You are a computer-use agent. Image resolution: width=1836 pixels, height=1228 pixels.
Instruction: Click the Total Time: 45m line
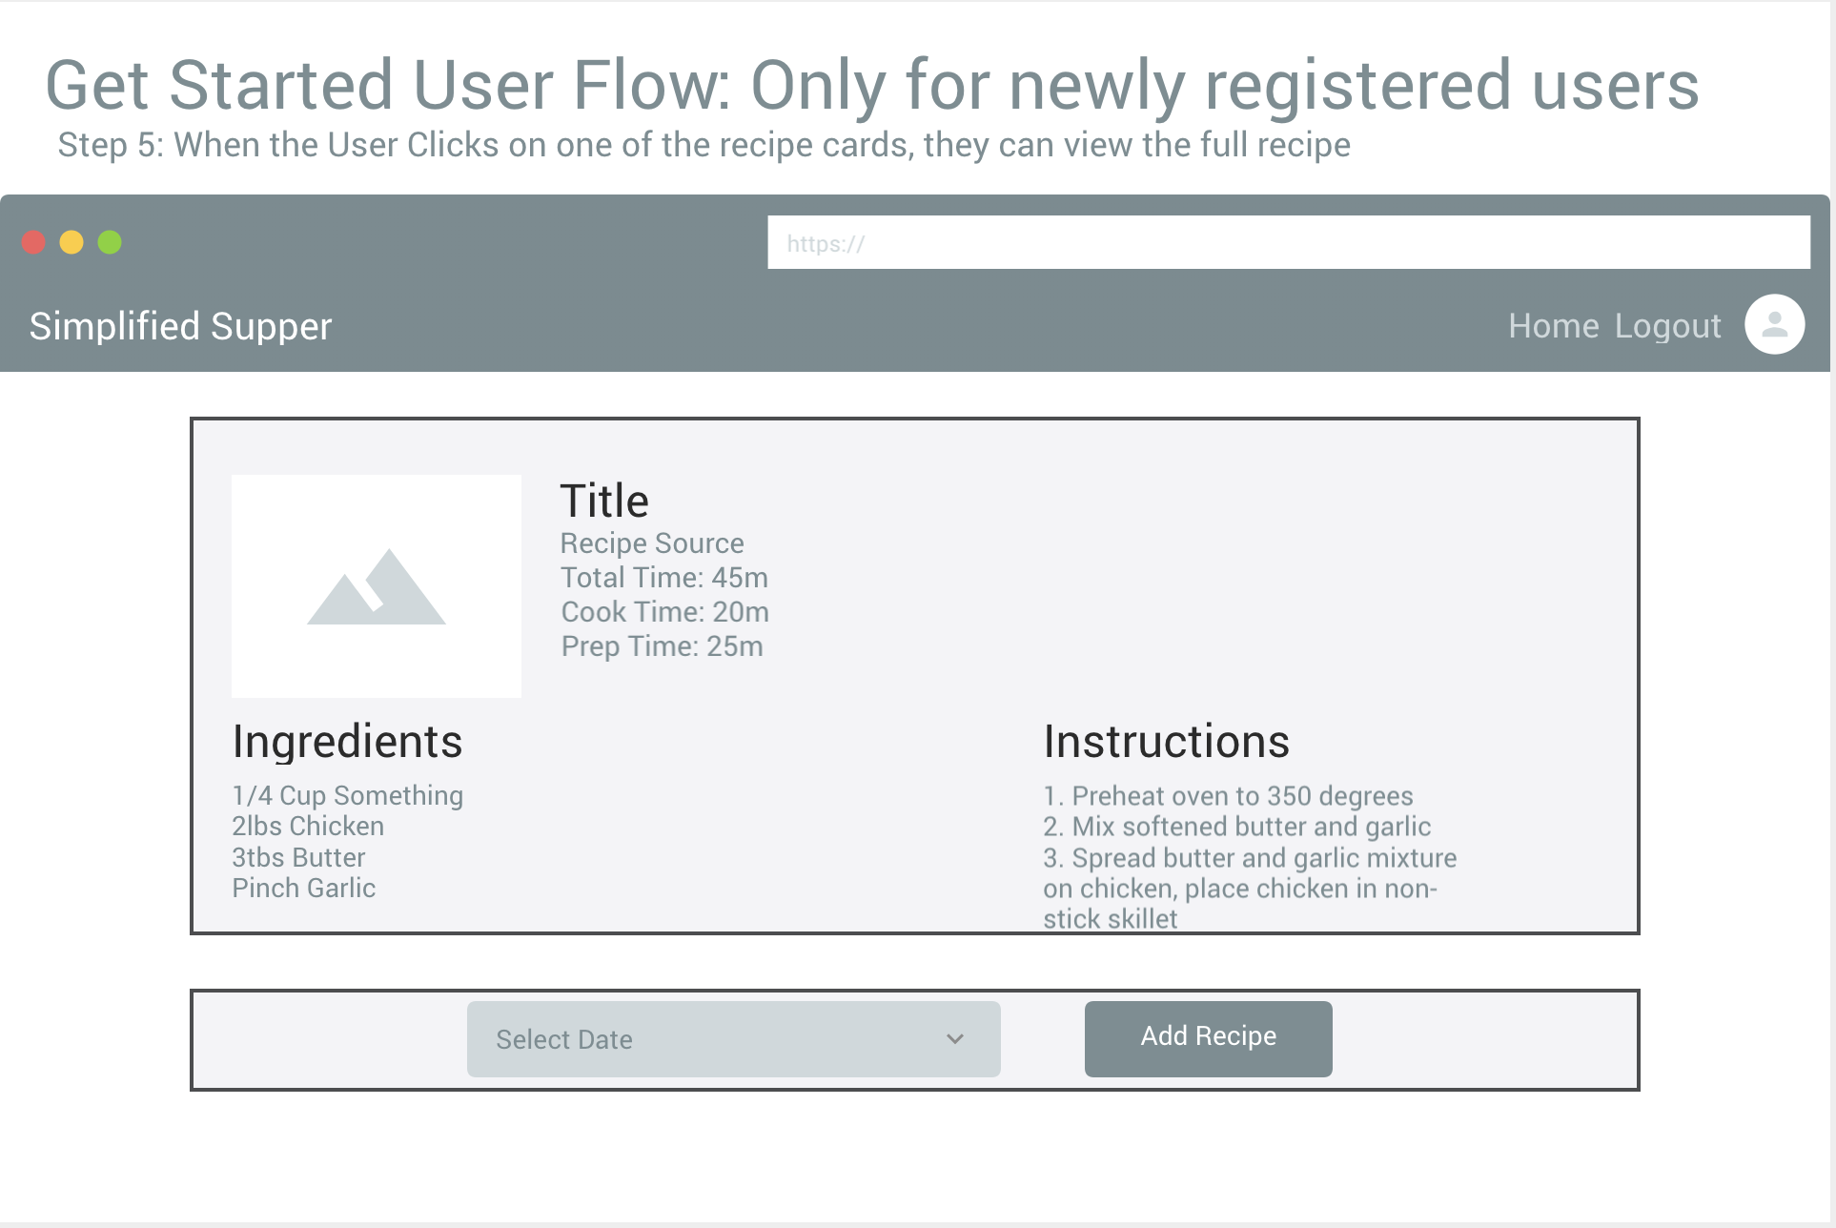[x=663, y=578]
